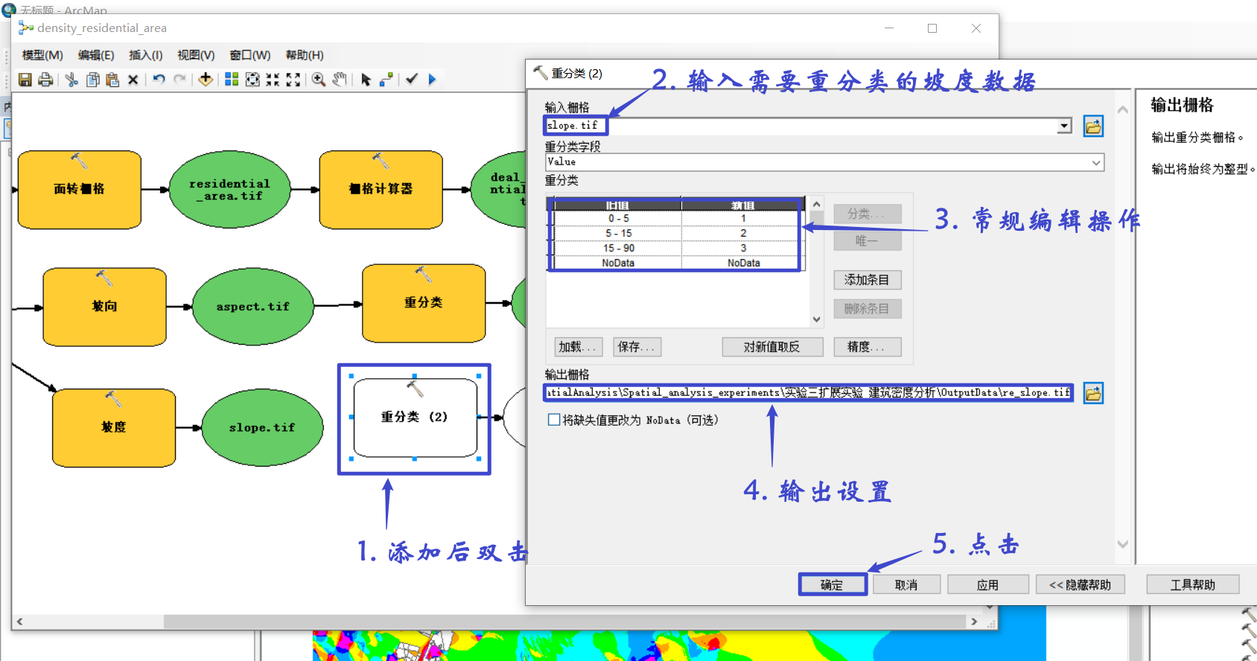Open 工具帮助 tool help
Screen dimensions: 1257x661
coord(1193,585)
